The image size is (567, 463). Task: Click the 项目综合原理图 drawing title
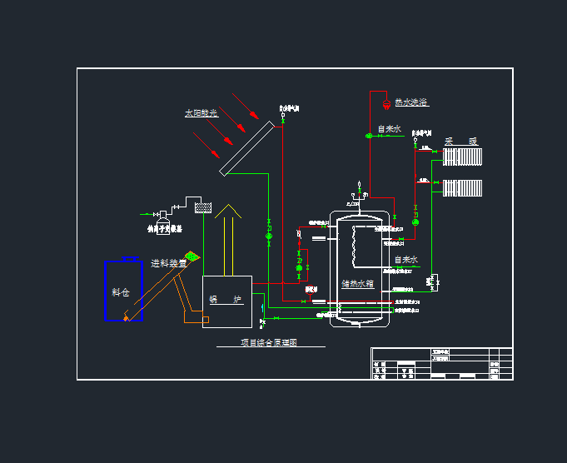click(x=269, y=342)
